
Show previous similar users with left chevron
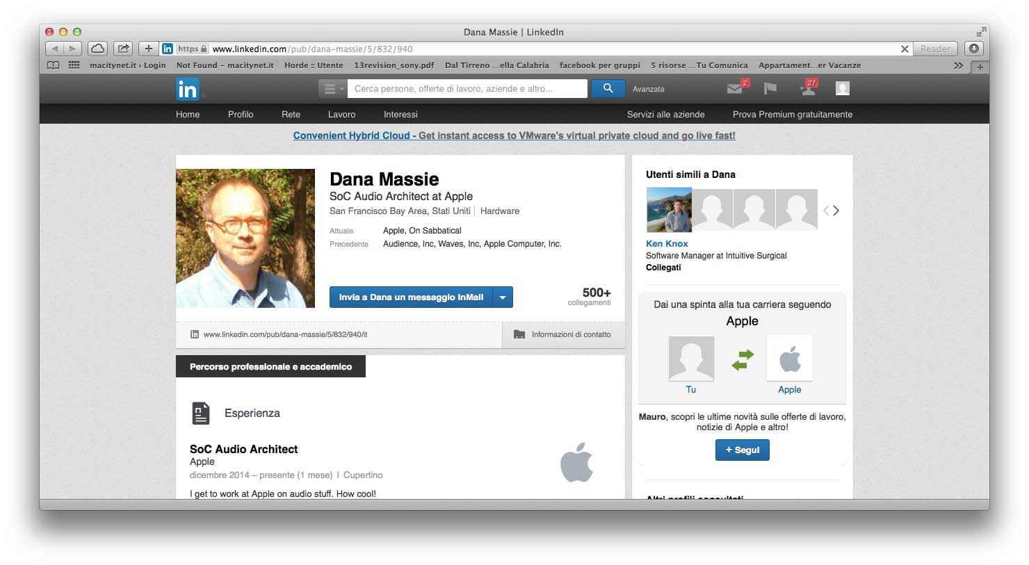coord(826,211)
